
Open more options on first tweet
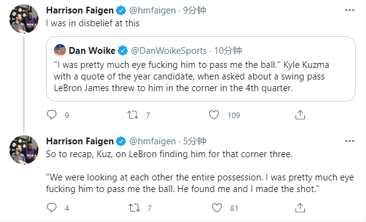coord(349,10)
